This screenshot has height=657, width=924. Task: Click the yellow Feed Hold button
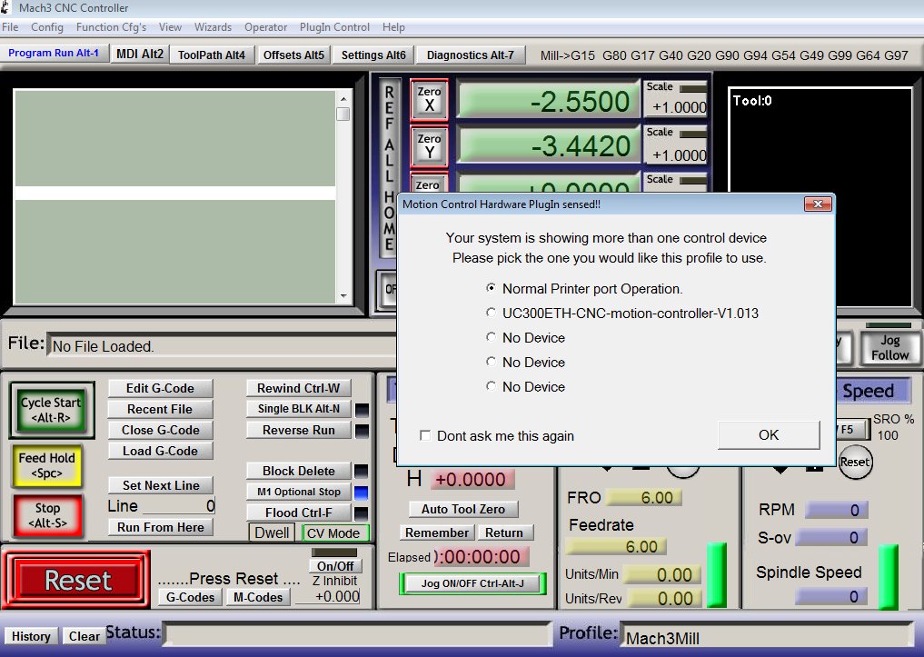pyautogui.click(x=47, y=465)
